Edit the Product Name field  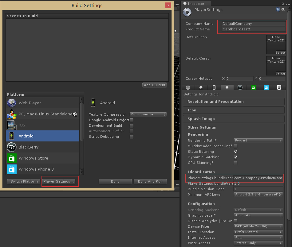pos(254,29)
